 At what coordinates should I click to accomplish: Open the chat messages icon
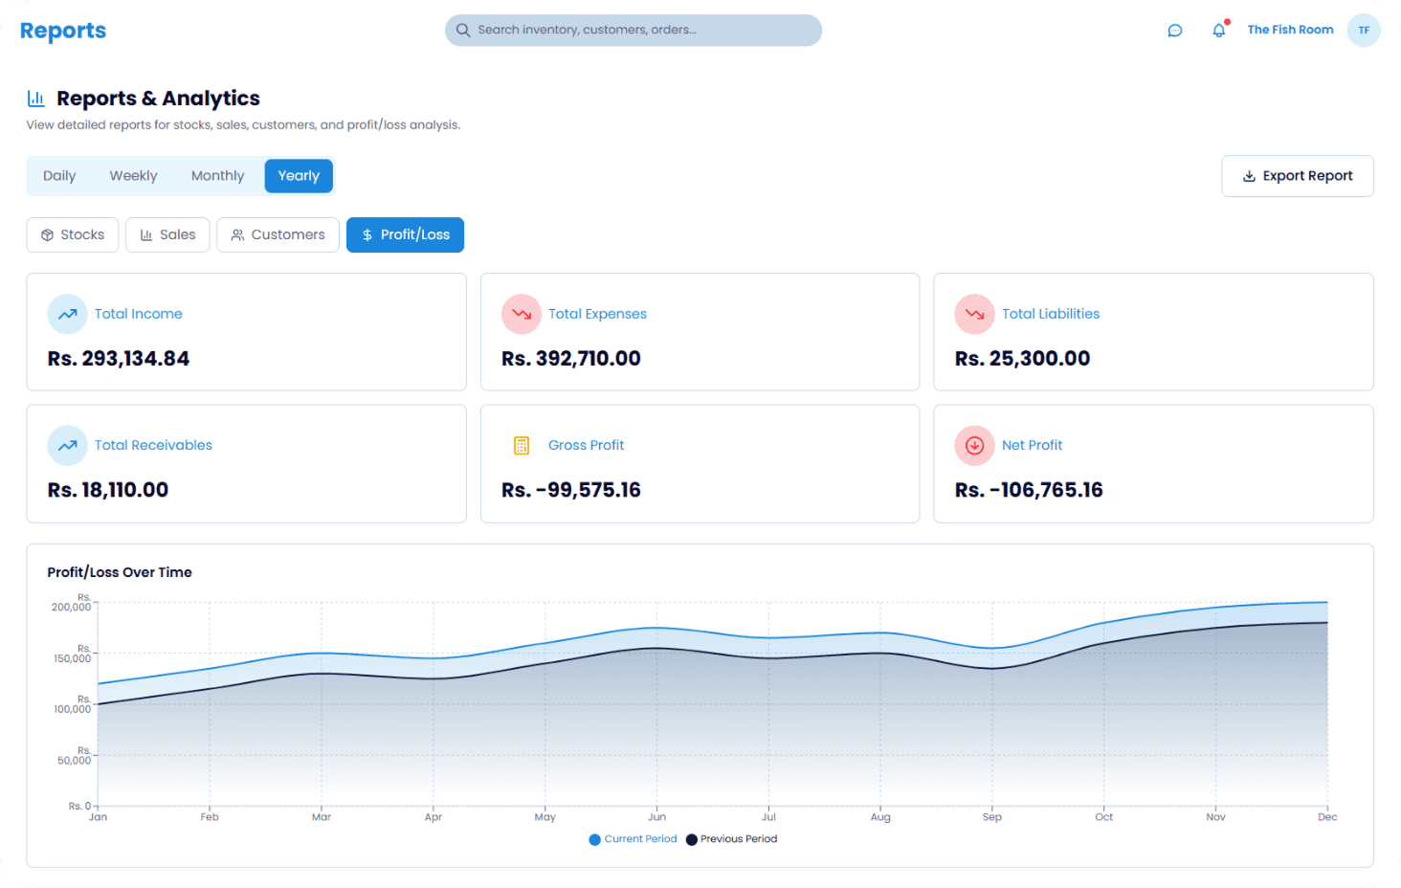pyautogui.click(x=1174, y=31)
